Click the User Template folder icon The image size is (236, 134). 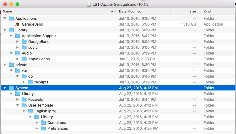[x=24, y=105]
